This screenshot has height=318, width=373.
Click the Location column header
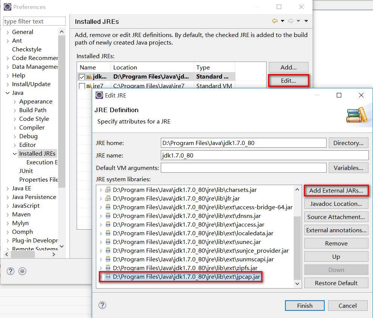tap(152, 67)
